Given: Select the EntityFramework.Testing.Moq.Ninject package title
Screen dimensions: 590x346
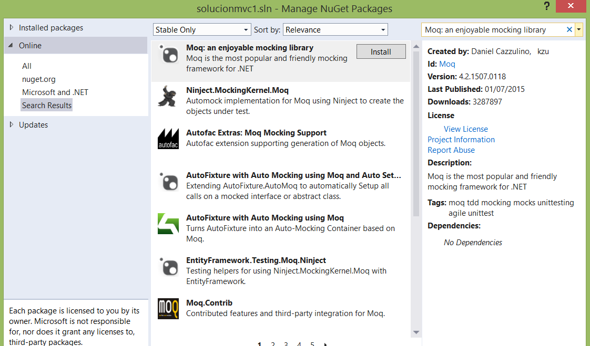Looking at the screenshot, I should 256,260.
